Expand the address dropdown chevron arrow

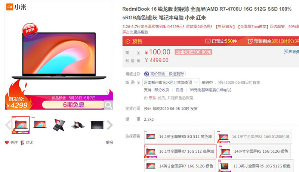(x=196, y=82)
